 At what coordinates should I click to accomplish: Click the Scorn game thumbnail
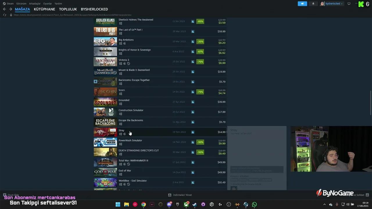tap(105, 92)
